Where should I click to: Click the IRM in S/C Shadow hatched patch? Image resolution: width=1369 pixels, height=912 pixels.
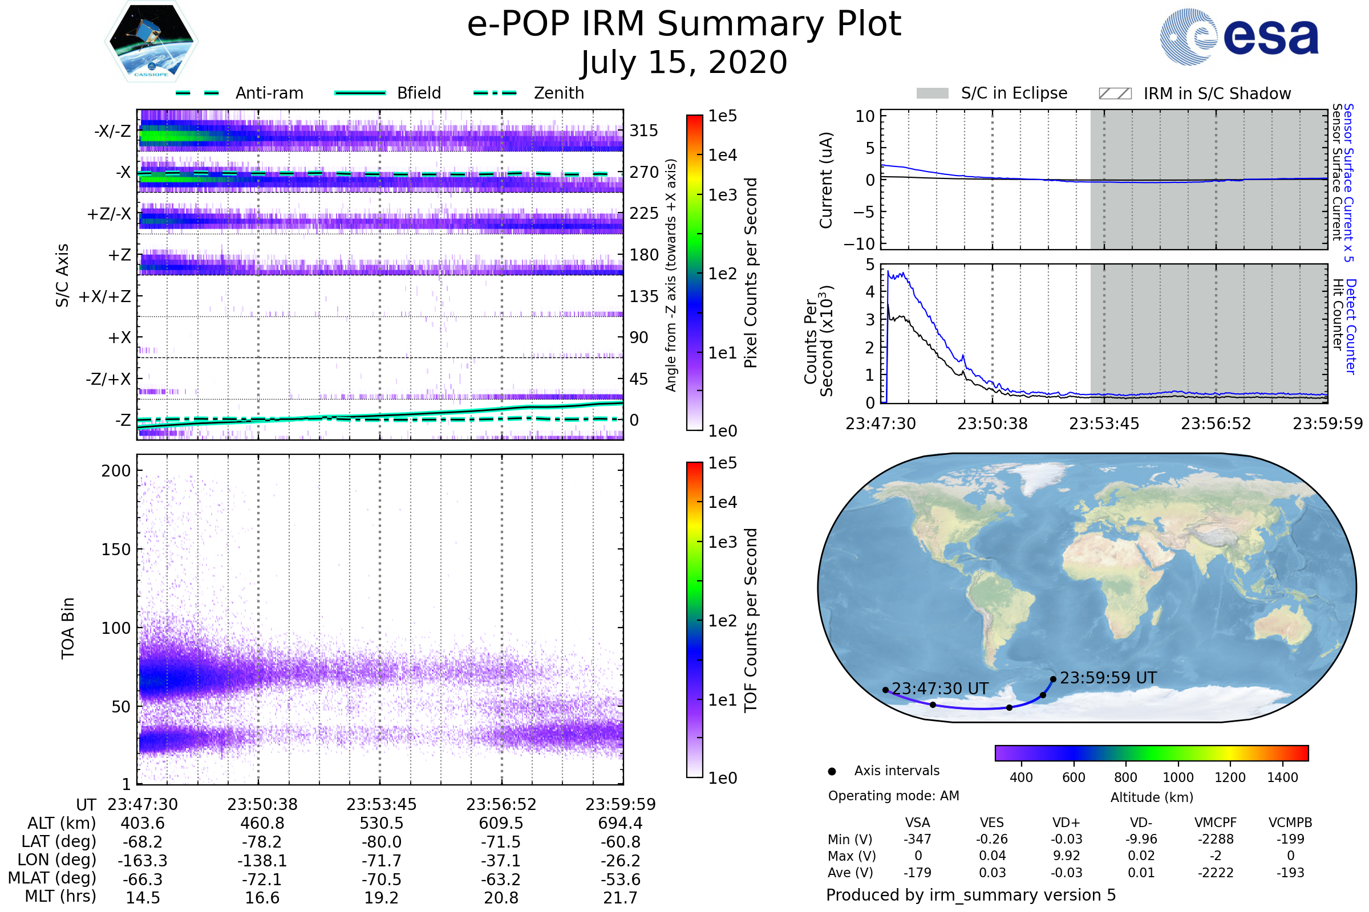pos(1115,93)
